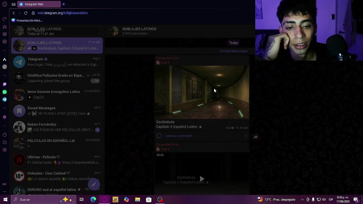Open File Explorer from taskbar
Screen dimensions: 363x204
pyautogui.click(x=138, y=199)
